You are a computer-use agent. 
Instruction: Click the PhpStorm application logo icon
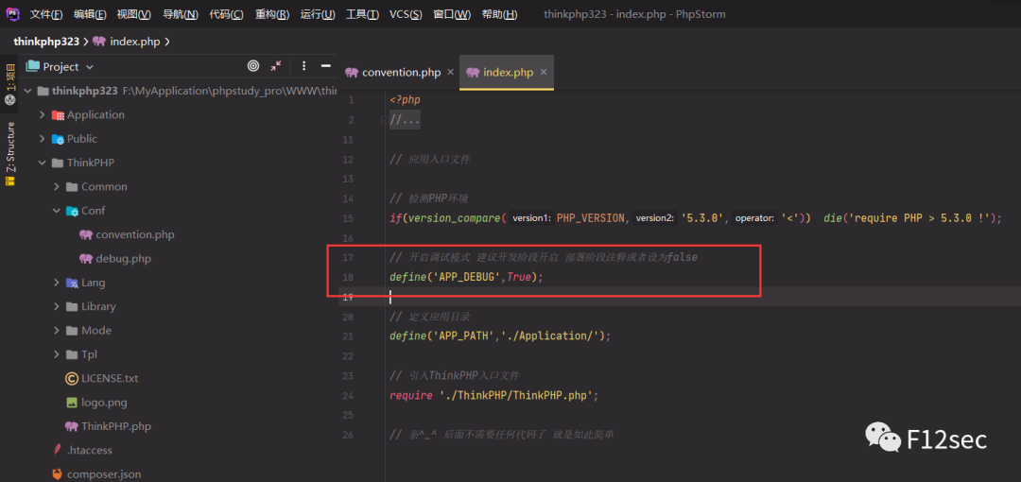[12, 14]
